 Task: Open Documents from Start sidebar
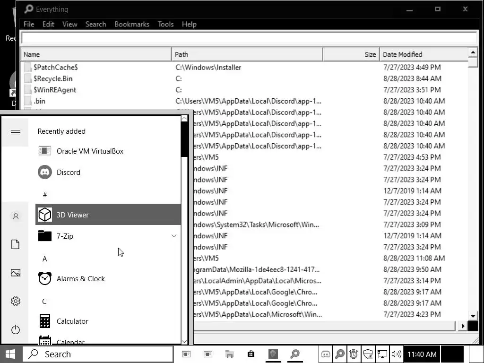tap(16, 244)
